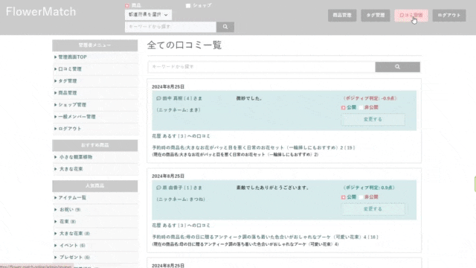Open shop link under 素敵でした review
This screenshot has width=476, height=268.
click(x=181, y=226)
